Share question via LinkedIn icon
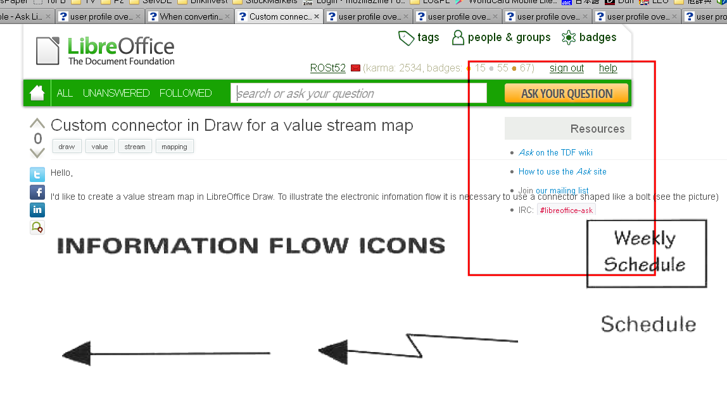Image resolution: width=727 pixels, height=395 pixels. (37, 210)
